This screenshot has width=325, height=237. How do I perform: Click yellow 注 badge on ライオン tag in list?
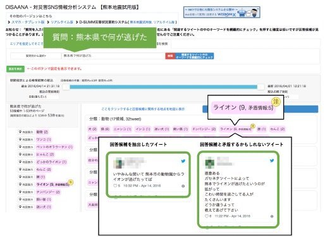[71, 182]
